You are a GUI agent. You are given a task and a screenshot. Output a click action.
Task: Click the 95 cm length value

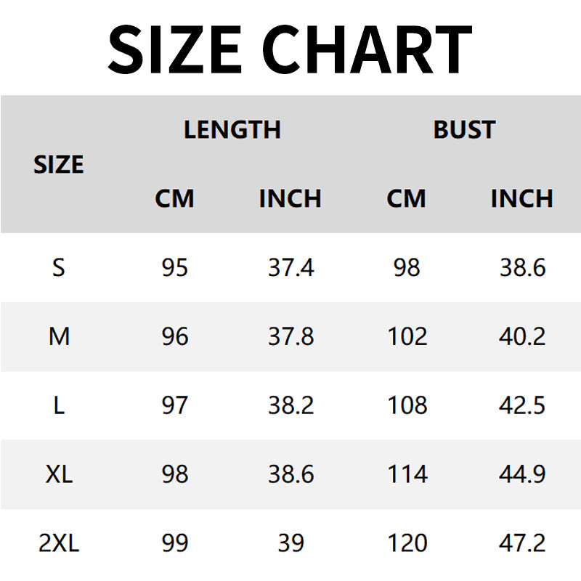coord(175,268)
